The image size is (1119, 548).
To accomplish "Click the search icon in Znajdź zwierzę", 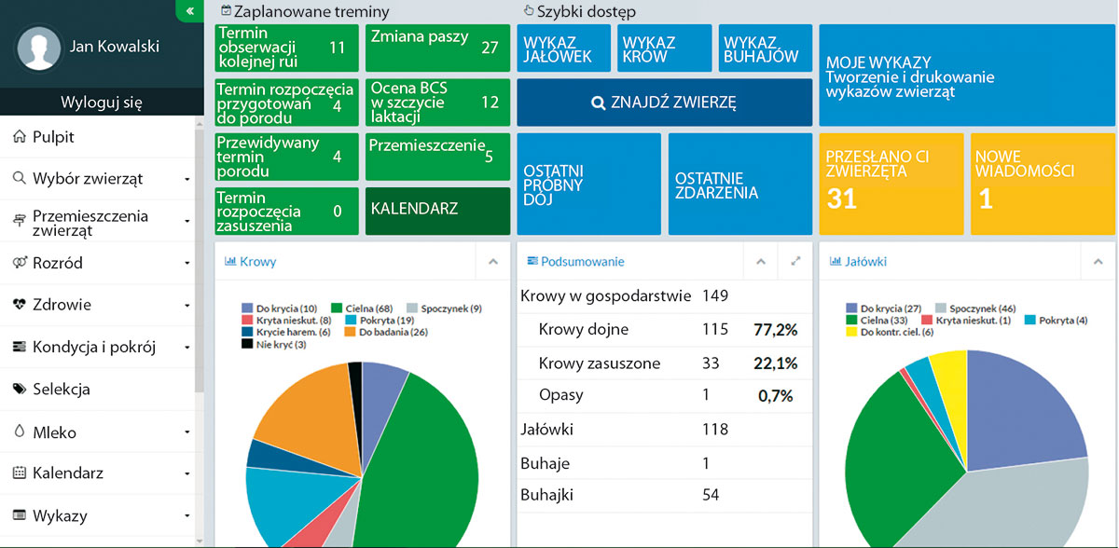I will (599, 103).
